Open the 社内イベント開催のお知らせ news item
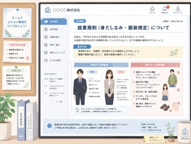Image resolution: width=191 pixels, height=144 pixels. (x=54, y=80)
